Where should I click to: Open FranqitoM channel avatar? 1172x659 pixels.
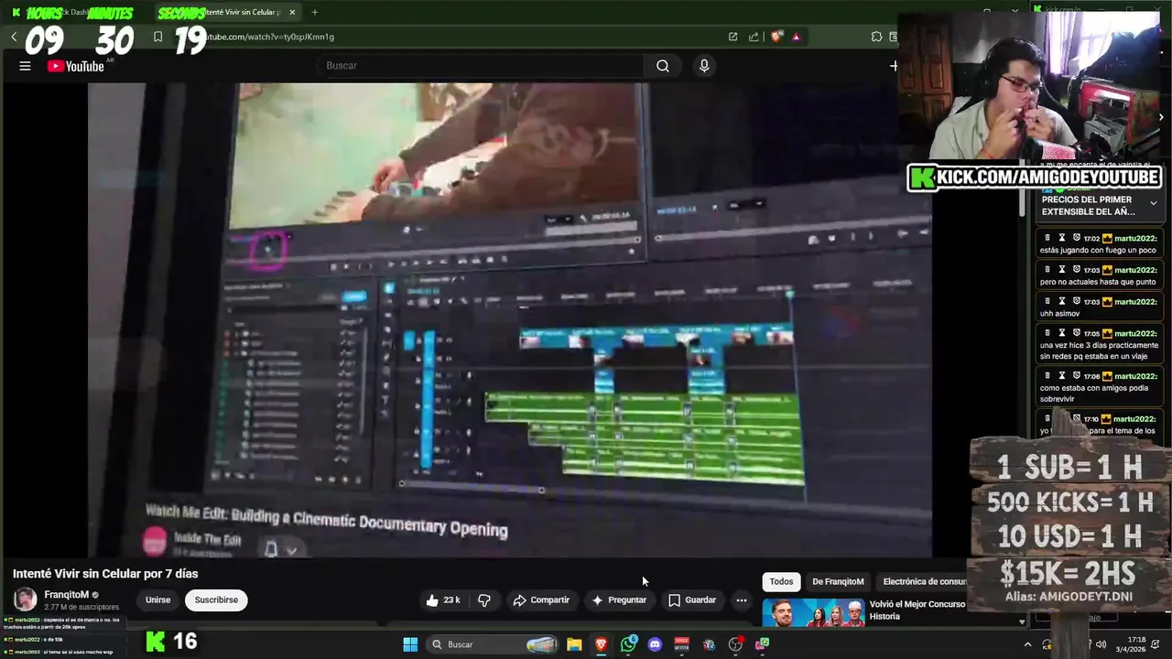25,600
